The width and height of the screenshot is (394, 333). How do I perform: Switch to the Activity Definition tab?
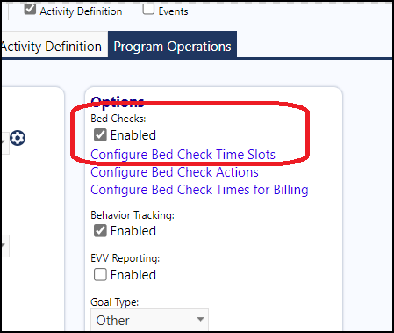click(52, 47)
